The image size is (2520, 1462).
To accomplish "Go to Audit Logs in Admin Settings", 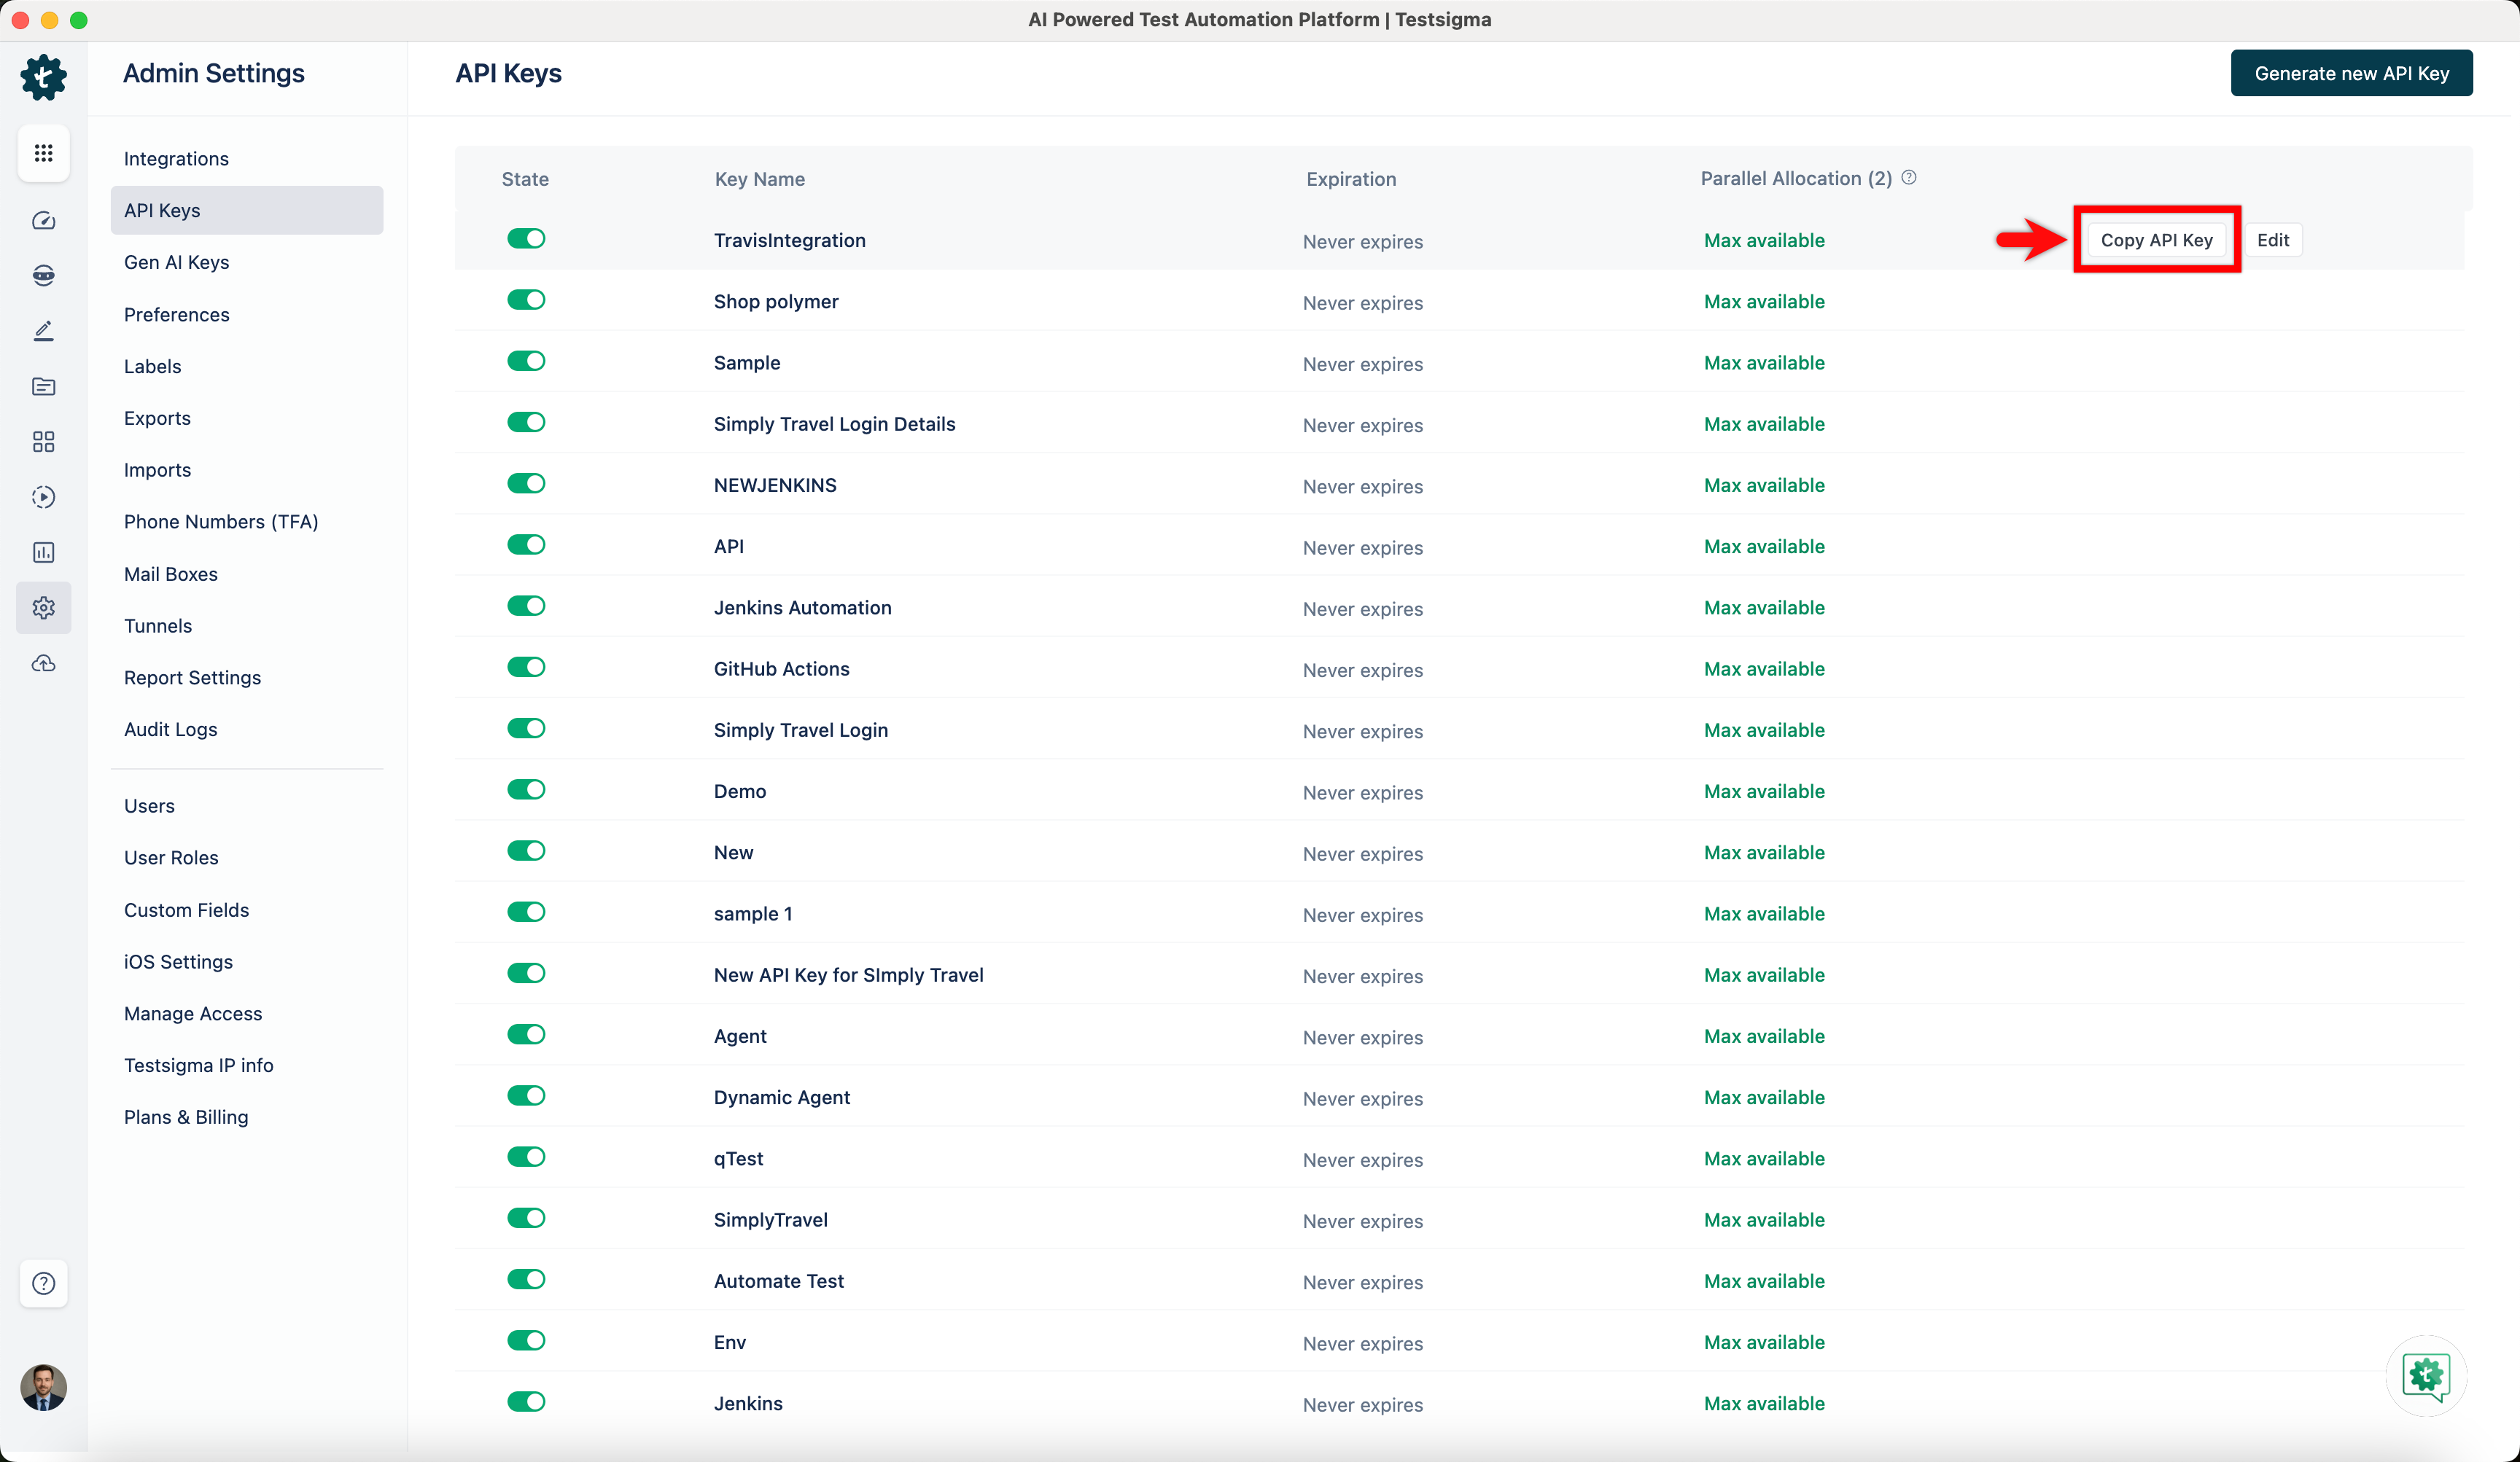I will point(170,730).
